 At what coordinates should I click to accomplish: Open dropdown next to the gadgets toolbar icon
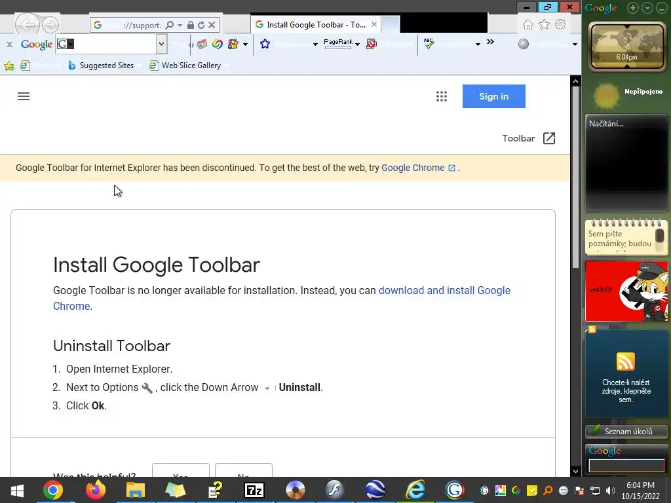(x=245, y=45)
